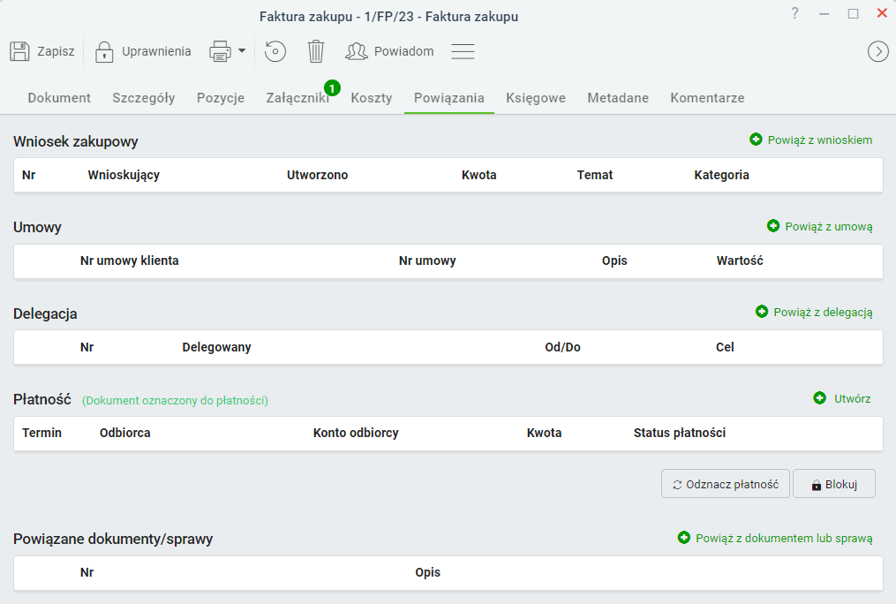Click Powiąż z dokumentem lub sprawą link

tap(784, 539)
